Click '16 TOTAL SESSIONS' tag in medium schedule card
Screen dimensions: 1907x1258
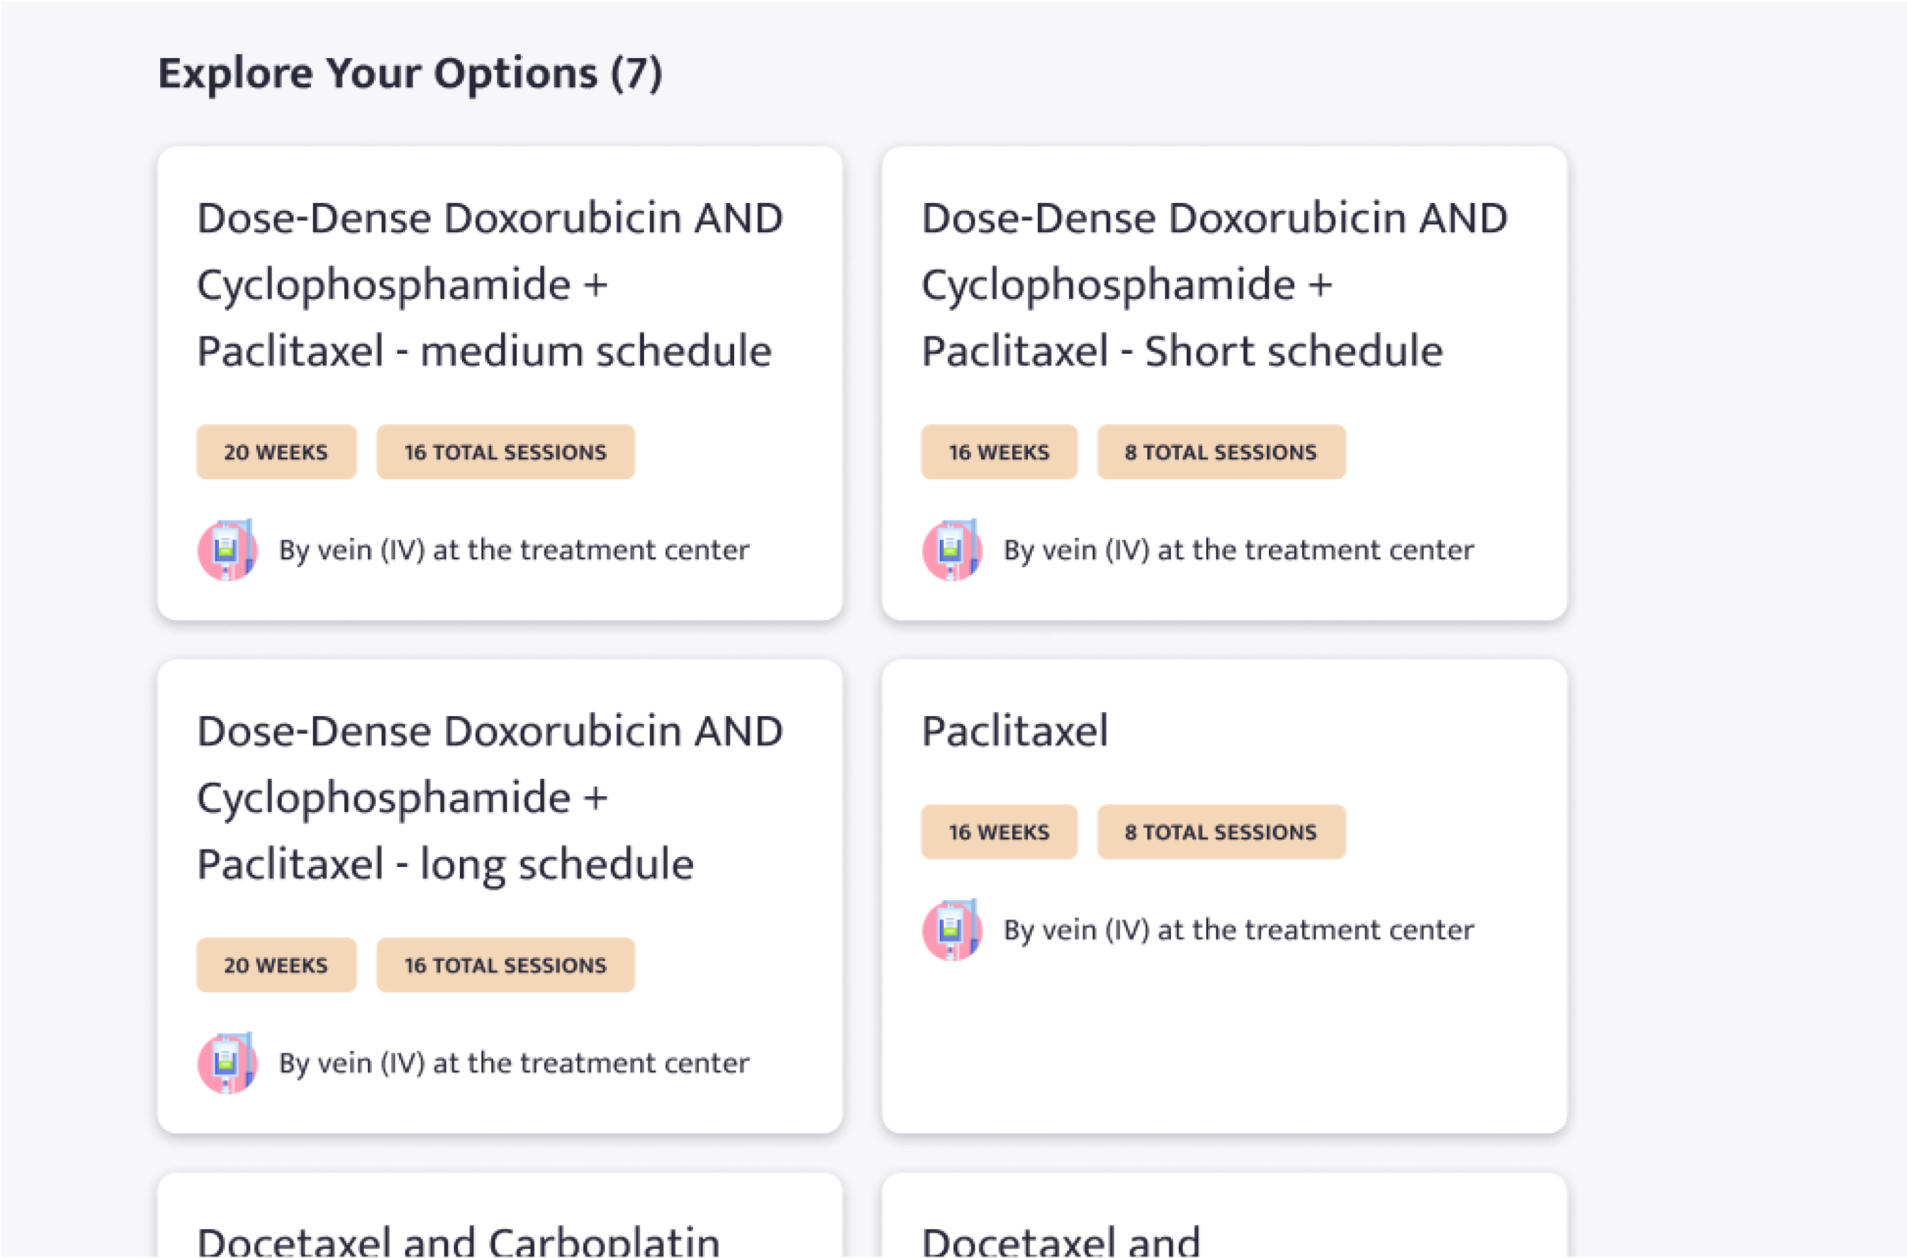pyautogui.click(x=505, y=452)
